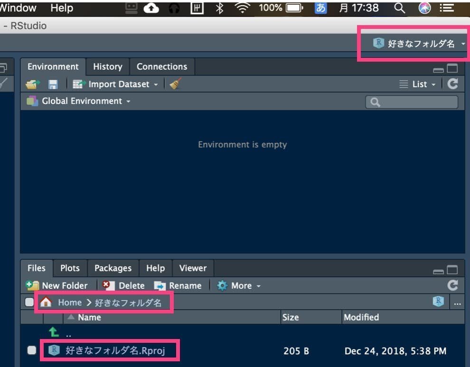Maximize the Environment pane

point(452,68)
